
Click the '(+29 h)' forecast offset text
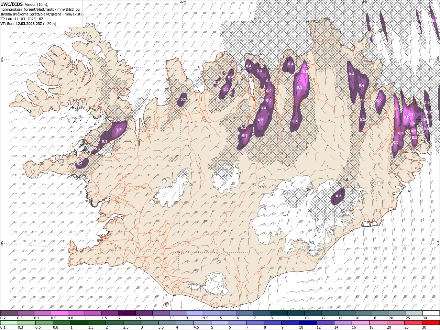(50, 24)
